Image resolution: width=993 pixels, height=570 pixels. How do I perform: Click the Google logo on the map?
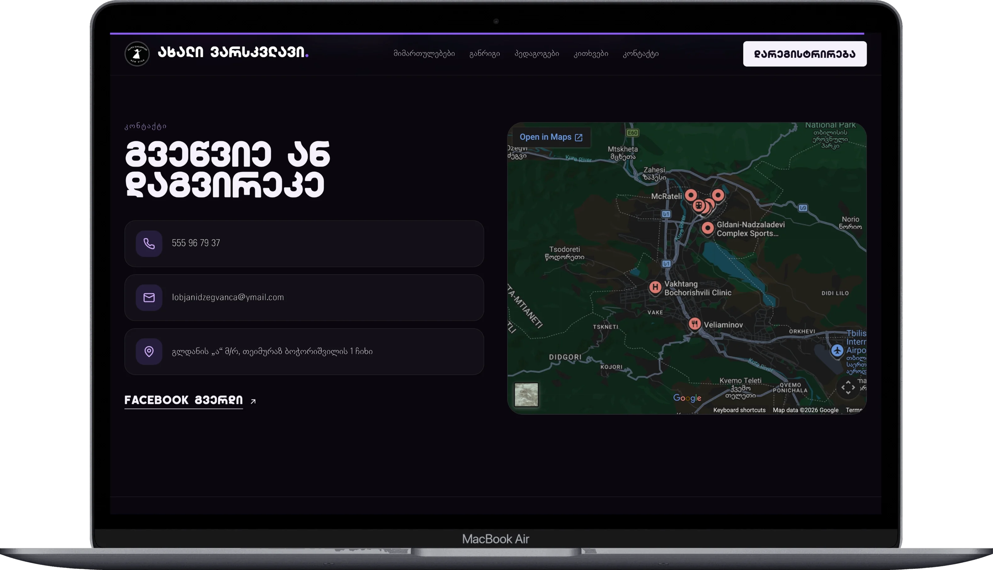687,398
